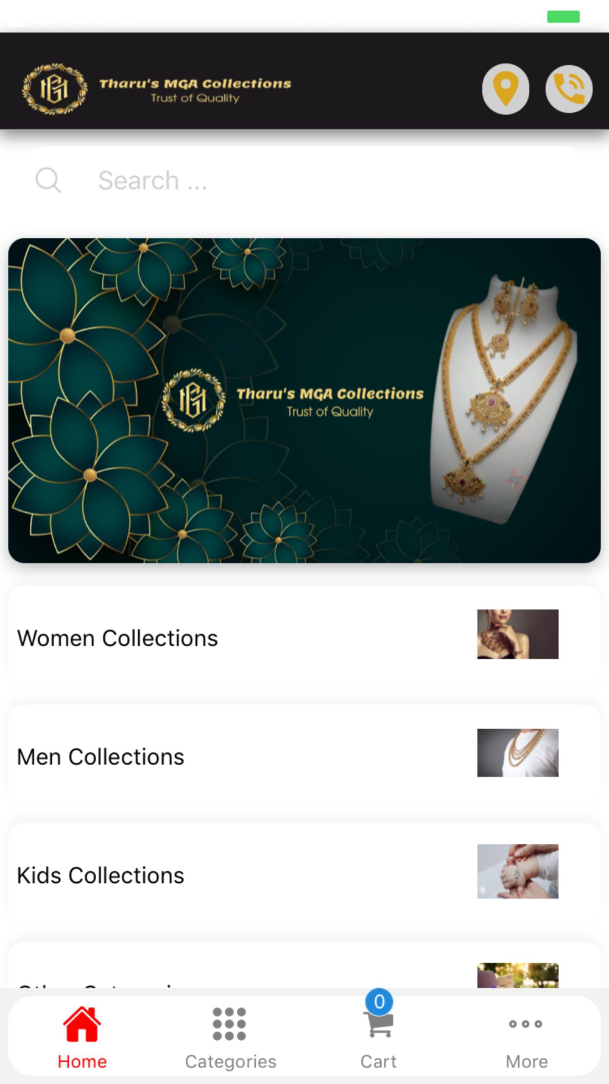Click the Tharu's MGA Collections header title

[x=195, y=84]
